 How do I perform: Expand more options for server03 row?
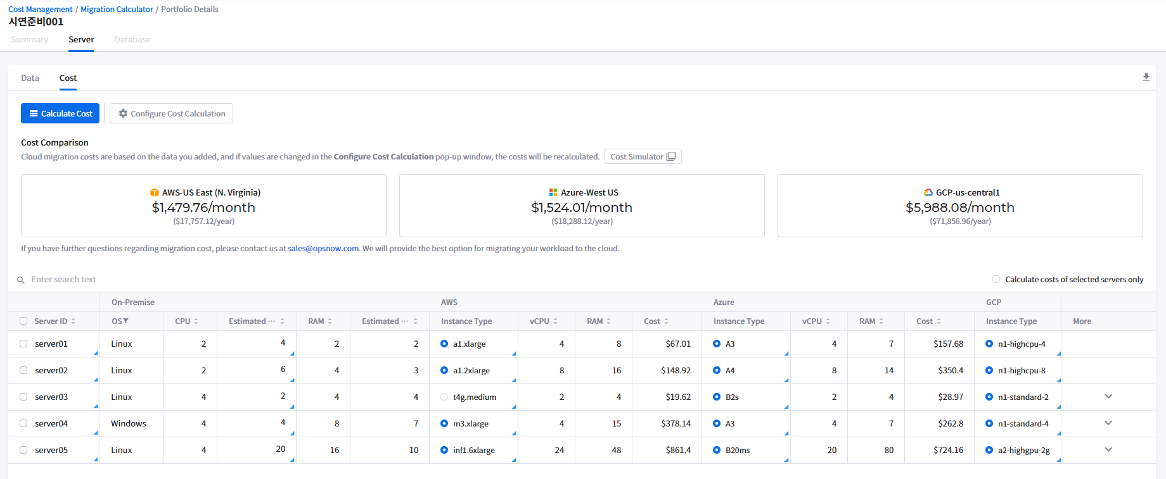(1108, 397)
